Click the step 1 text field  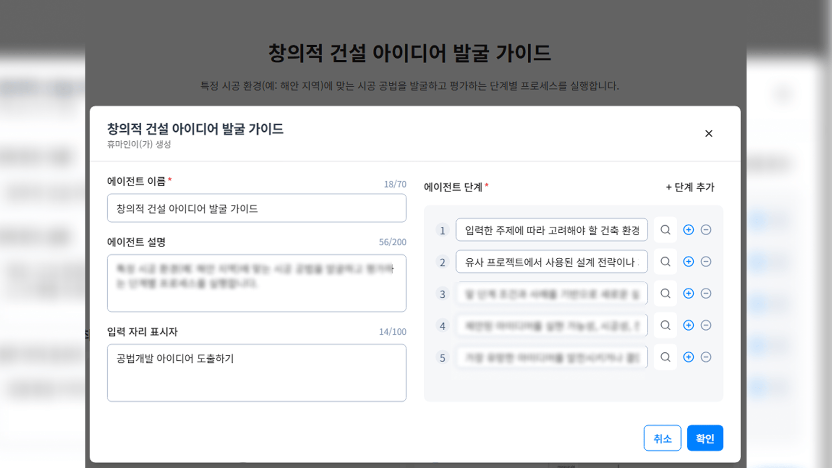pyautogui.click(x=551, y=230)
